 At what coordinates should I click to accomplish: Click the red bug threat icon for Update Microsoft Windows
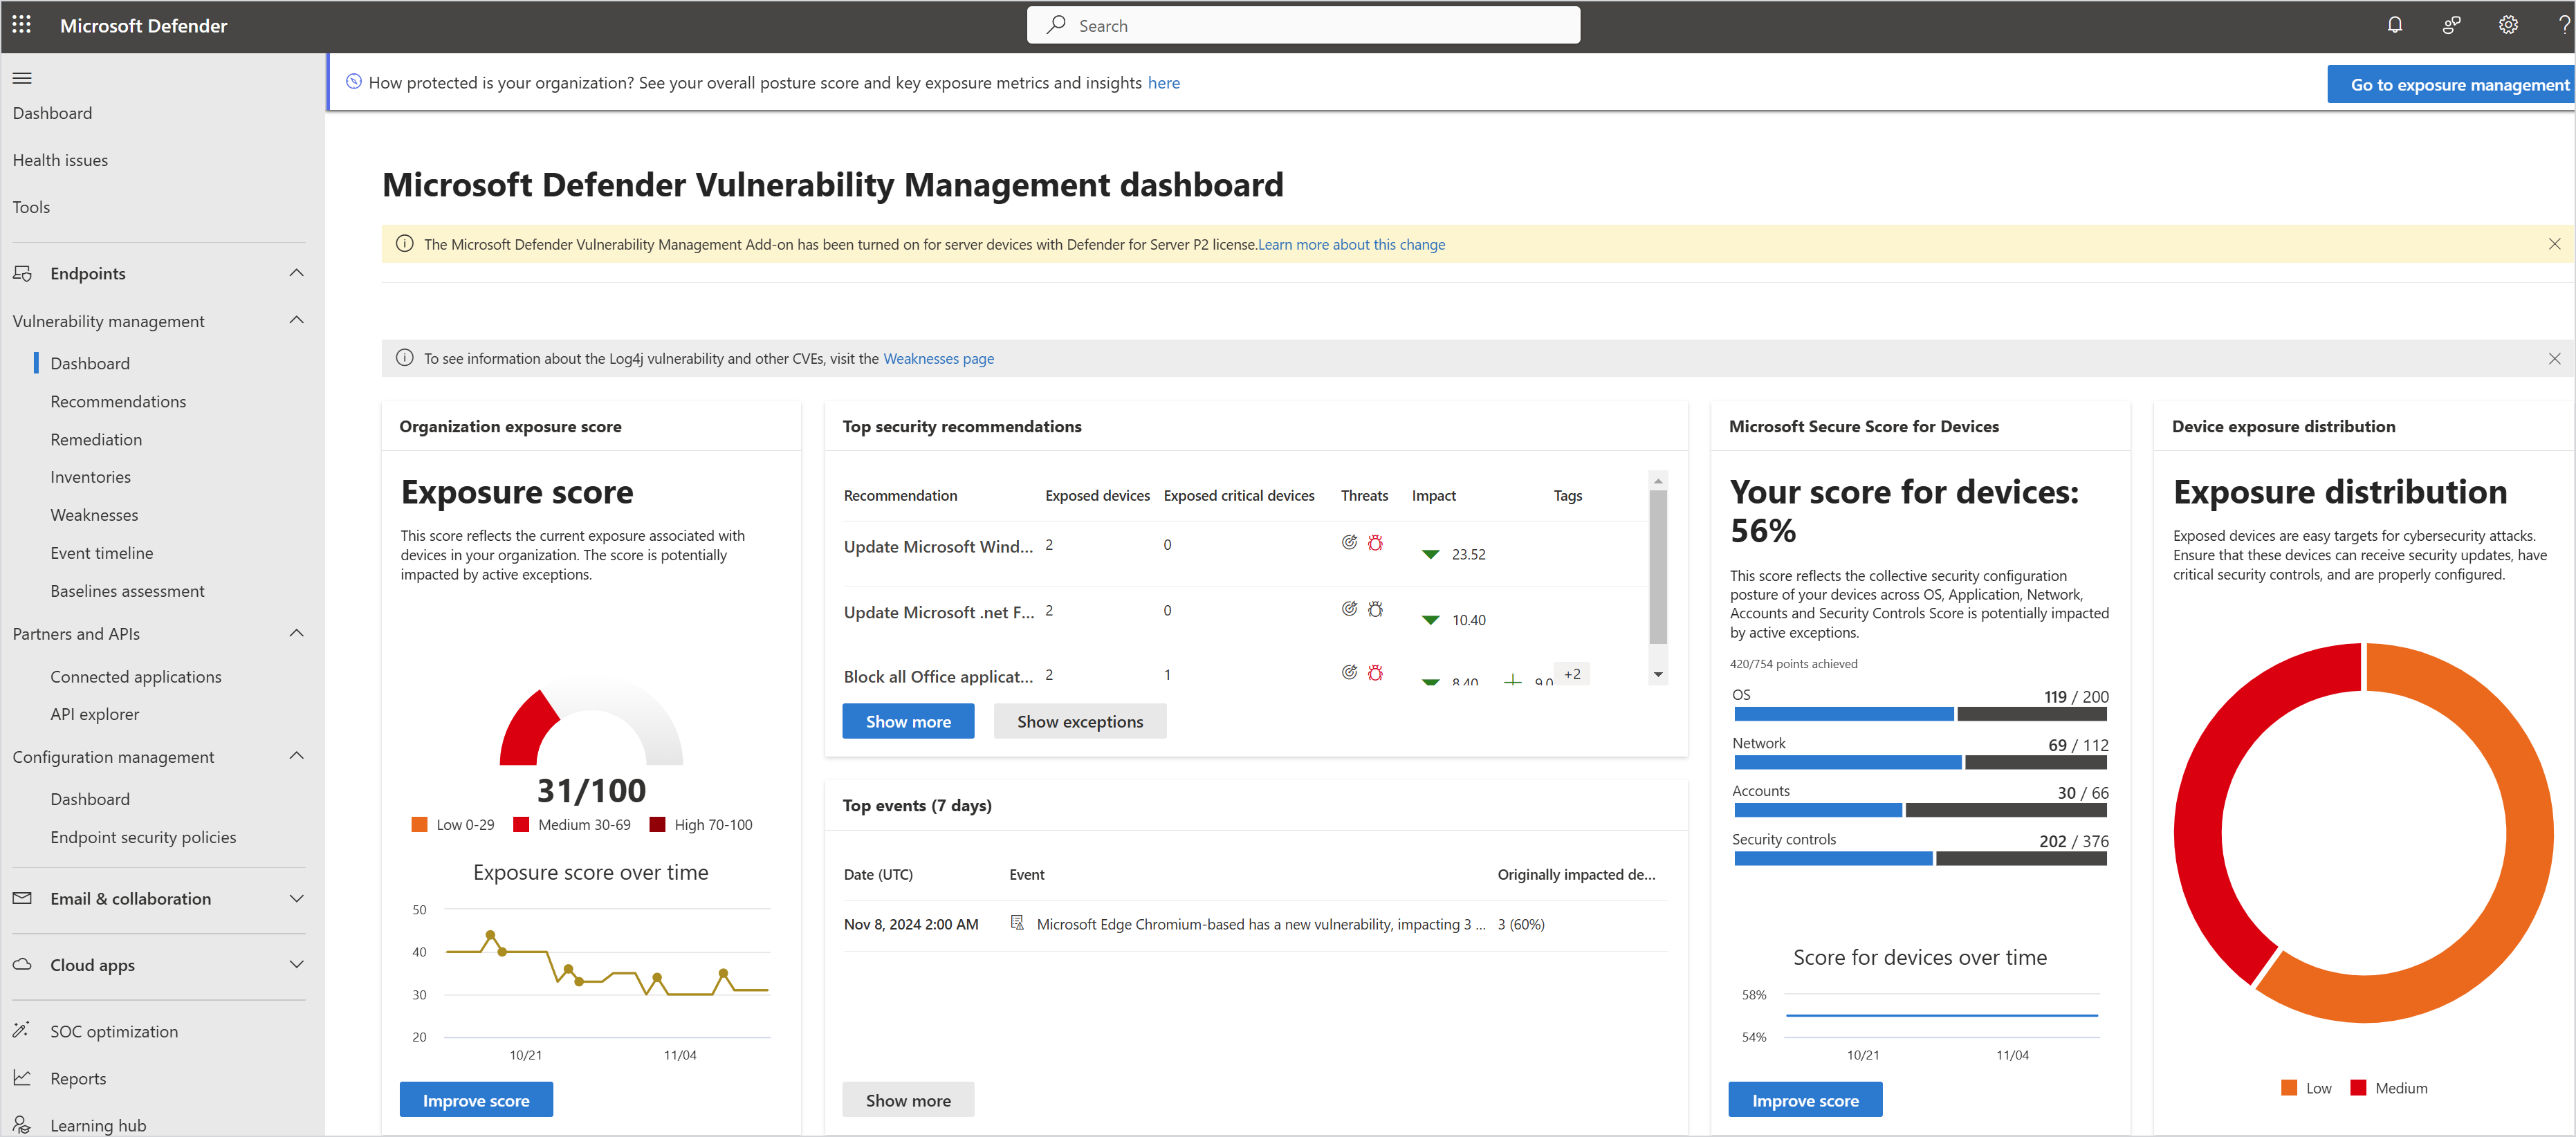(1375, 543)
